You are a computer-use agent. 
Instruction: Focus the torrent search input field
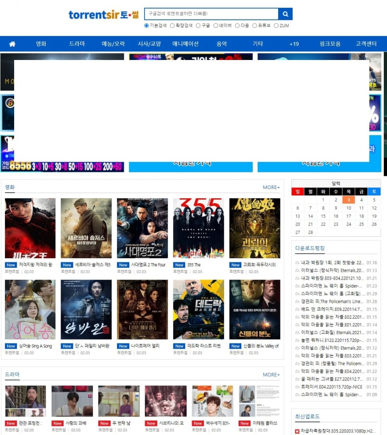click(x=211, y=14)
